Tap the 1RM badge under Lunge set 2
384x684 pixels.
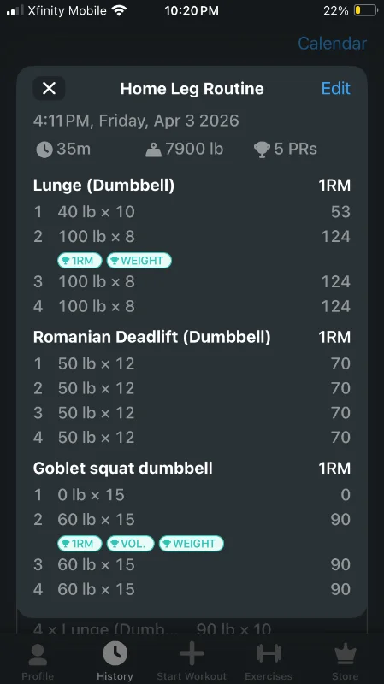coord(80,261)
